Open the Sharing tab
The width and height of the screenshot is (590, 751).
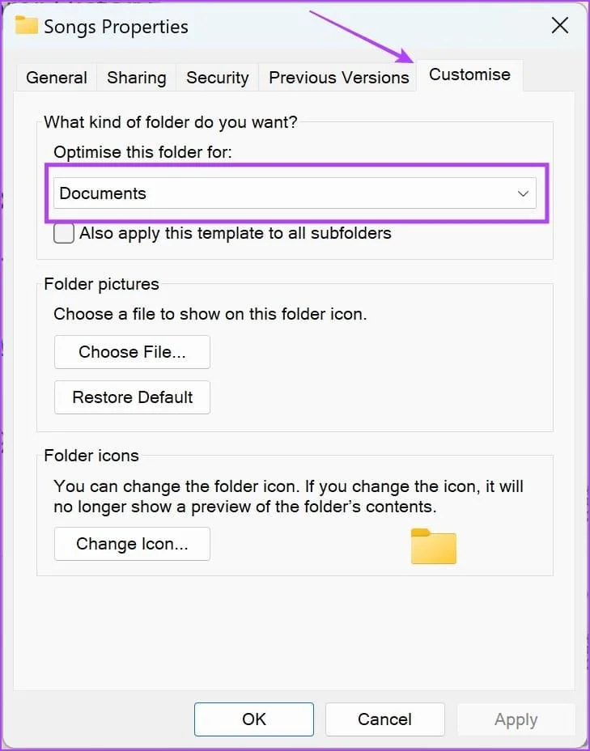click(x=137, y=78)
